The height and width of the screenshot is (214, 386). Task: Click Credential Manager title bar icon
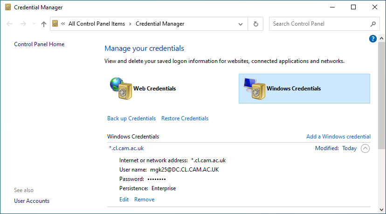click(x=7, y=7)
